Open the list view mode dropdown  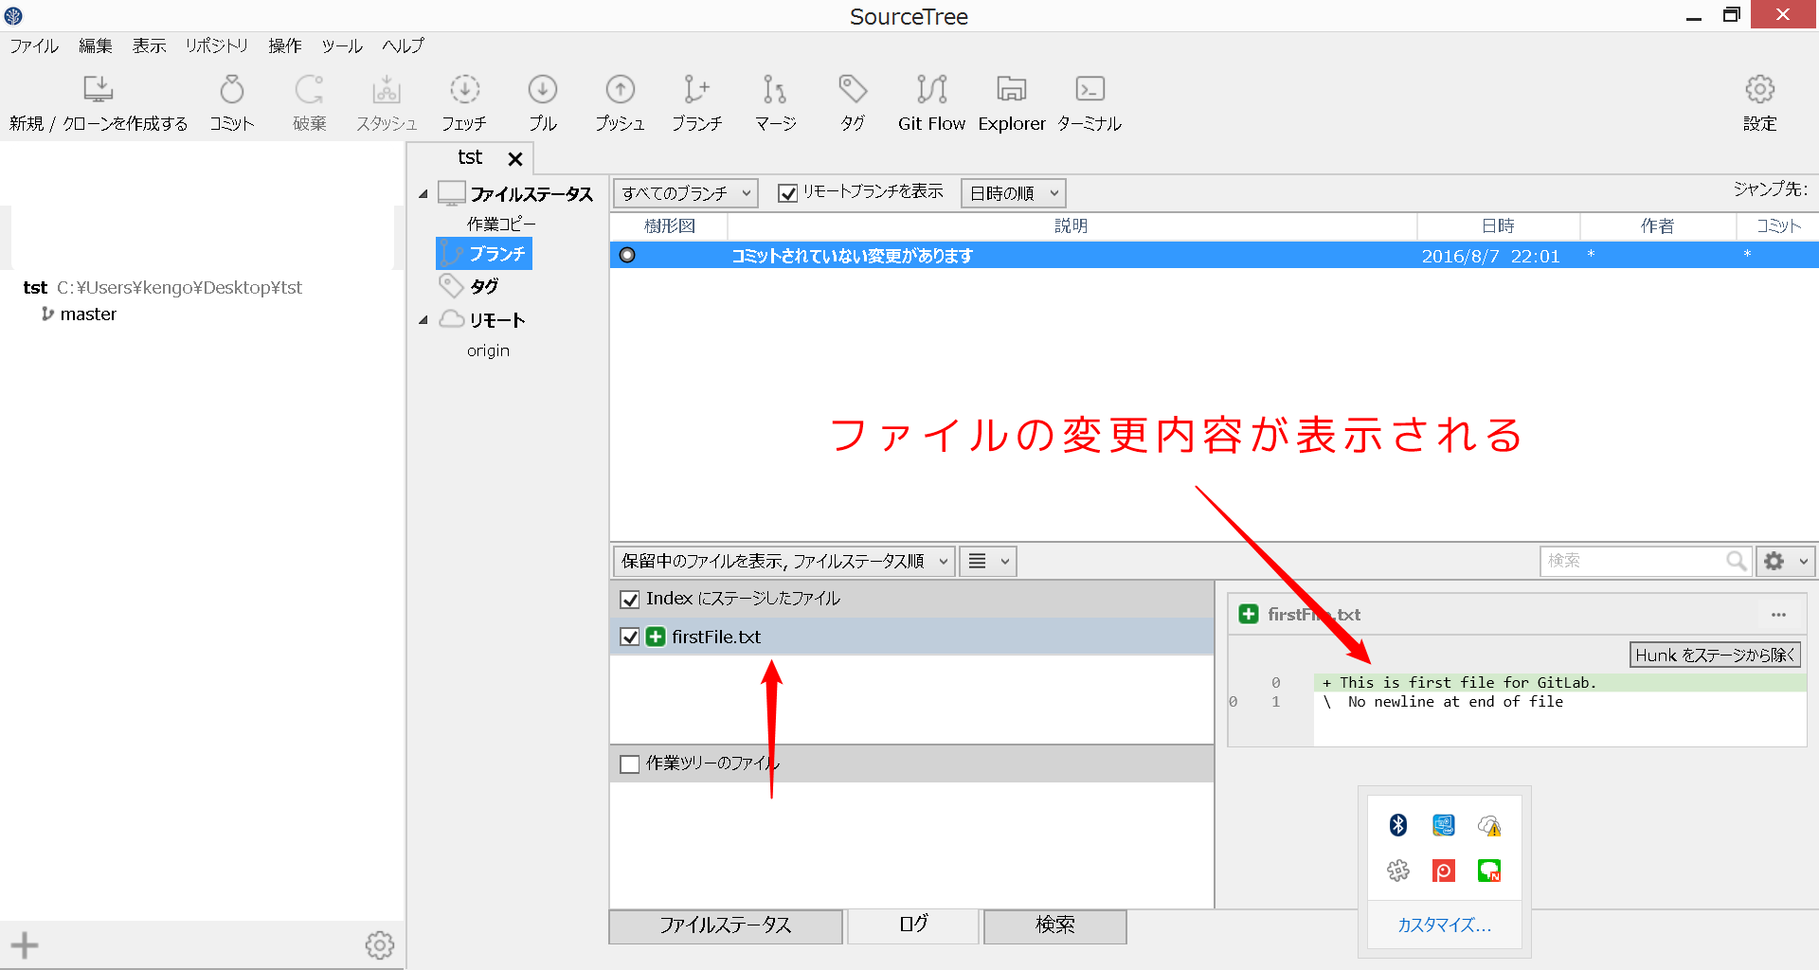click(988, 561)
